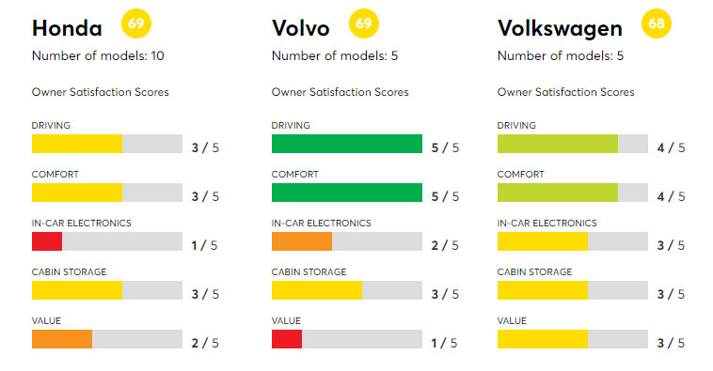Click Volkswagen's Cabin Storage label
713x371 pixels.
pos(534,272)
